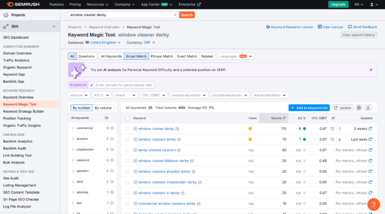Tick checkbox for window cleaner littleover derby
The height and width of the screenshot is (214, 385).
coord(128,161)
